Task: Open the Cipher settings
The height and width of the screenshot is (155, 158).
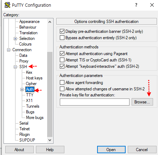Action: [31, 84]
